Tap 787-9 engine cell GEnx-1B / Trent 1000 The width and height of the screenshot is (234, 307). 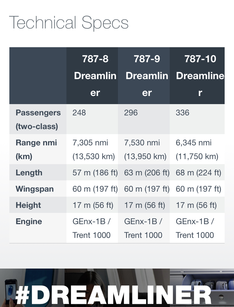143,228
